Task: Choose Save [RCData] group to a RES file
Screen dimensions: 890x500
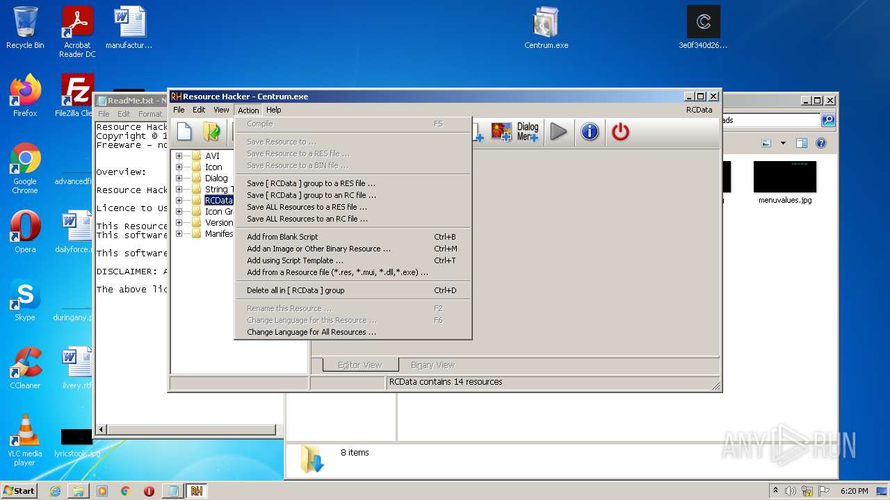Action: coord(353,183)
